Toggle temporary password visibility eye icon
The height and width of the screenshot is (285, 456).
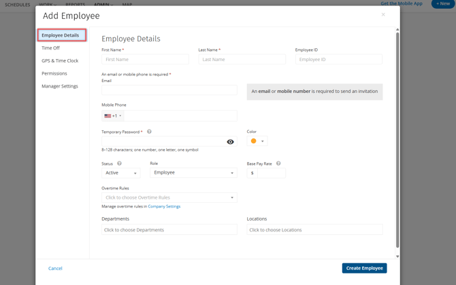point(230,142)
